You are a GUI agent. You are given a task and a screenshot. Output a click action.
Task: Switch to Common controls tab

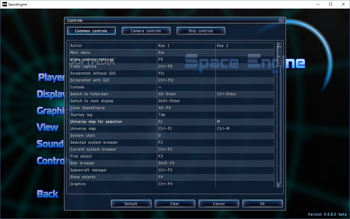(91, 31)
